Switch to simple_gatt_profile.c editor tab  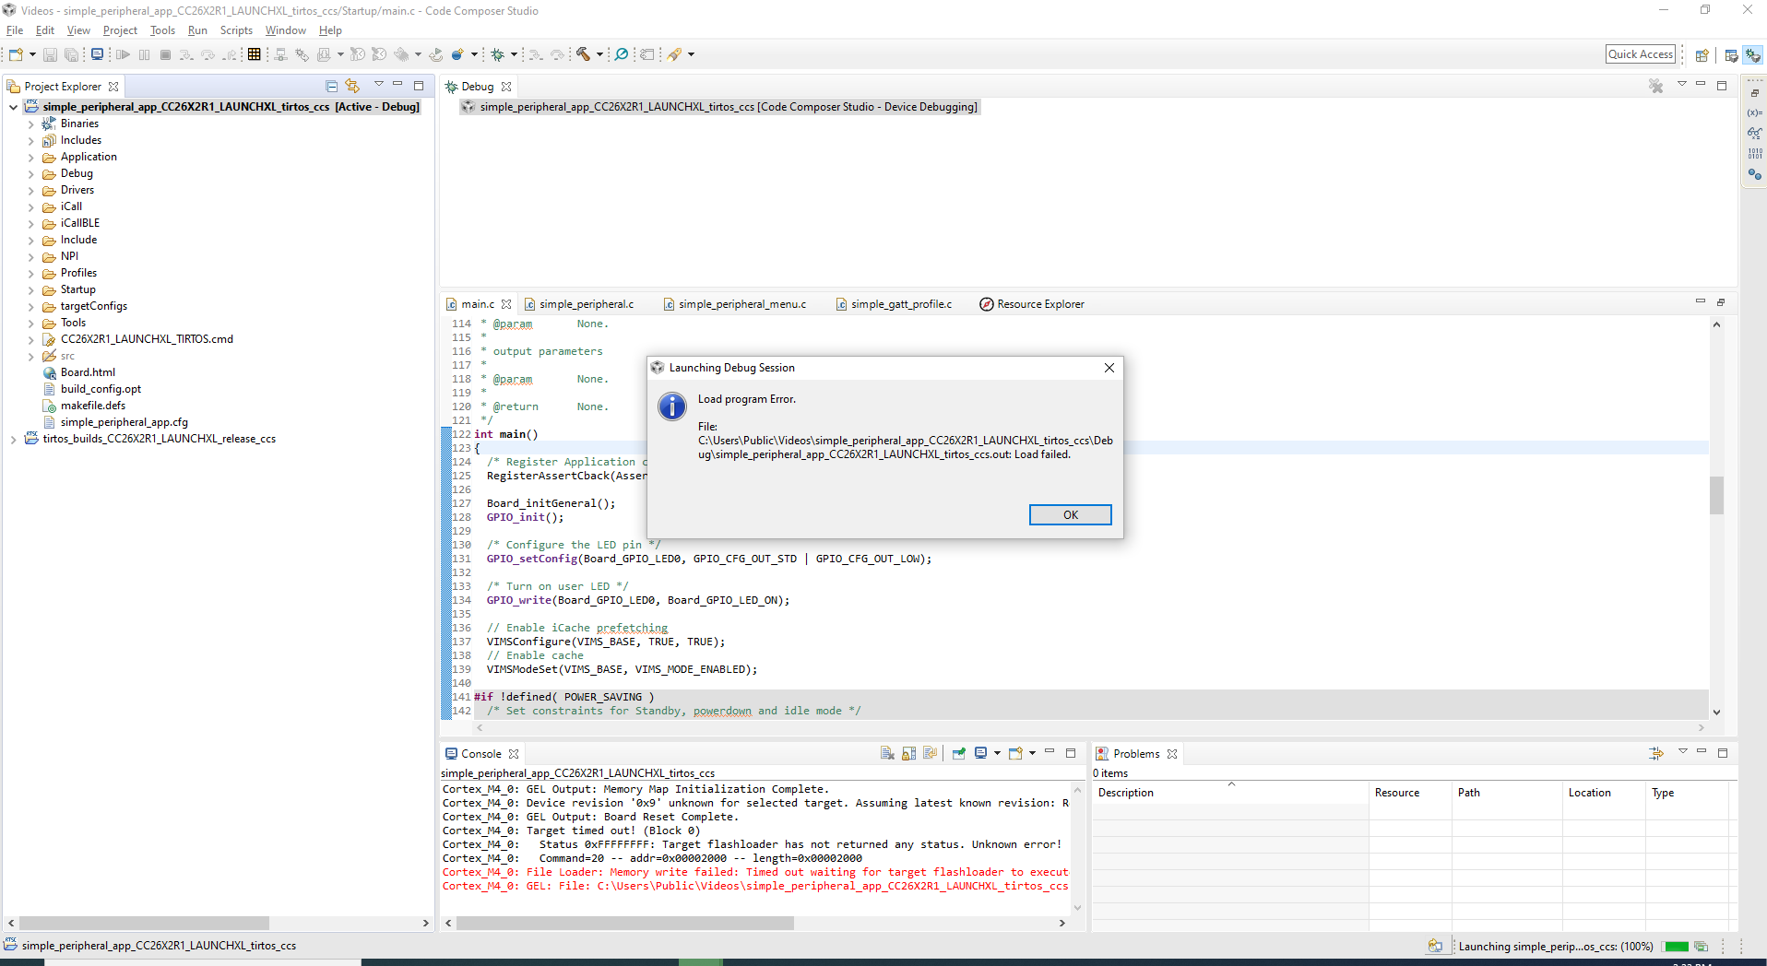901,304
